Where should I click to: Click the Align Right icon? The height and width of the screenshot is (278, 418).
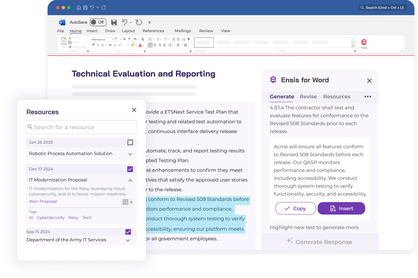tap(160, 45)
